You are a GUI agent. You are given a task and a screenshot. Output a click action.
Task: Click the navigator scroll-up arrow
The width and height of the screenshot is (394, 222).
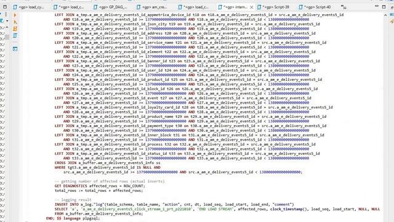click(x=7, y=27)
